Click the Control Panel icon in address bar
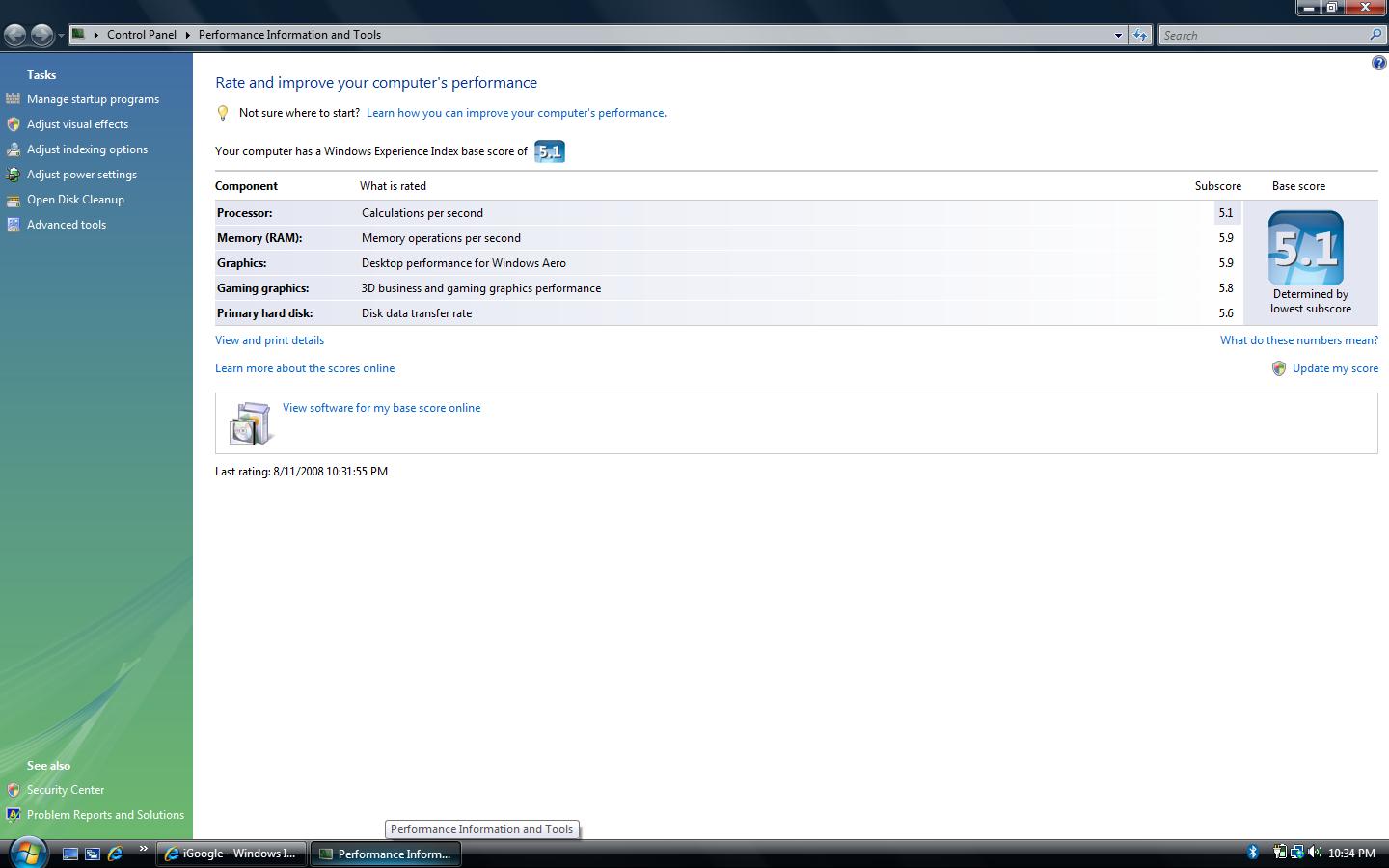Image resolution: width=1389 pixels, height=868 pixels. click(x=79, y=34)
